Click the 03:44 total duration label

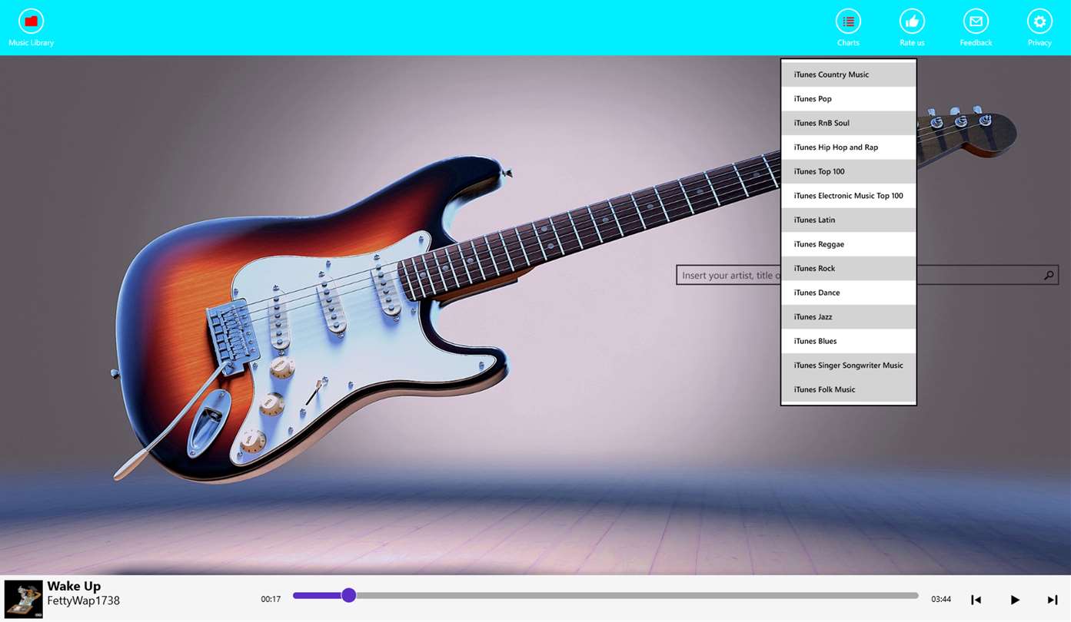coord(941,600)
